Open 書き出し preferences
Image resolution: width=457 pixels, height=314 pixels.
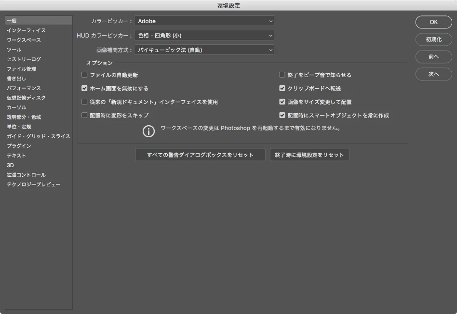coord(39,78)
